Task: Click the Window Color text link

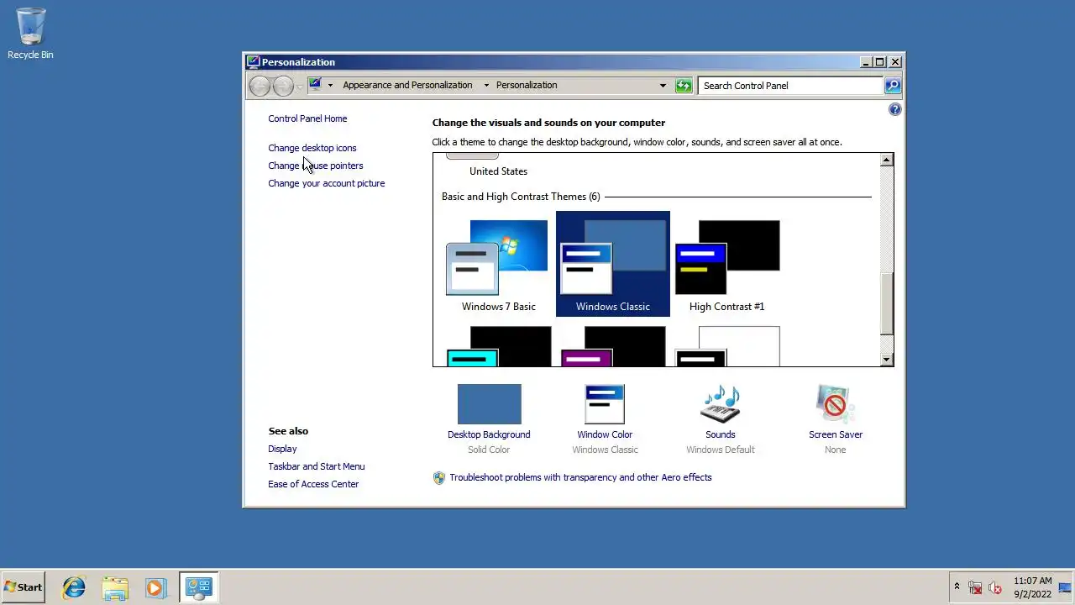Action: pyautogui.click(x=605, y=434)
